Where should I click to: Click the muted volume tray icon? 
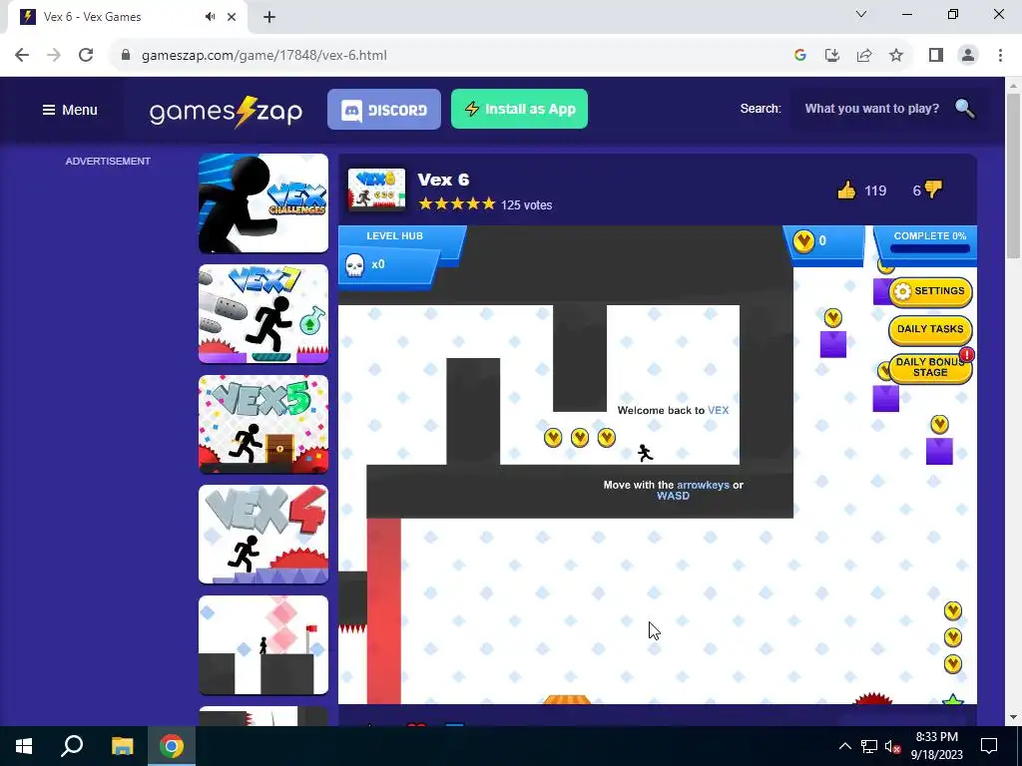click(x=892, y=746)
